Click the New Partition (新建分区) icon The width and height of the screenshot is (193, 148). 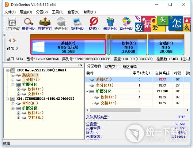pyautogui.click(x=78, y=24)
